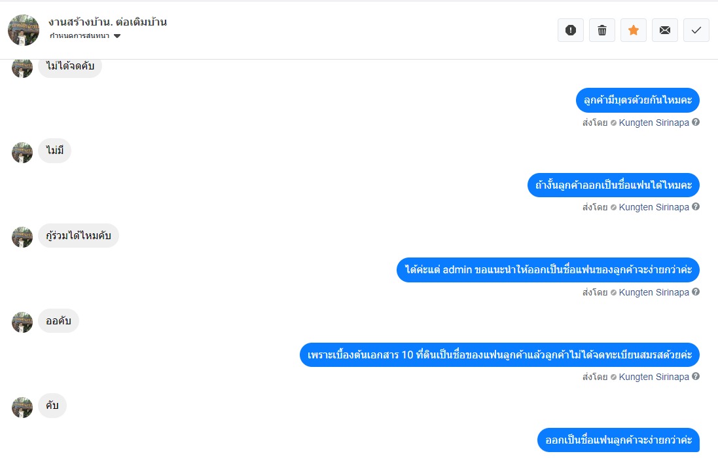
Task: Mark conversation done with the checkmark
Action: pos(696,30)
